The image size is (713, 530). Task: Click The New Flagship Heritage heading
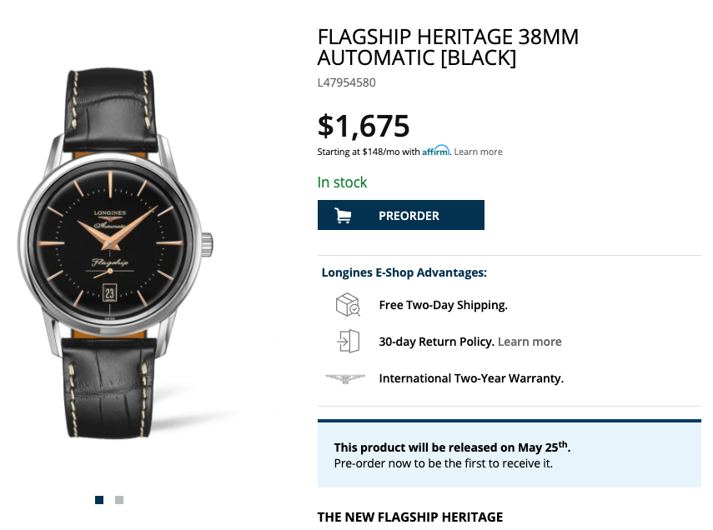click(410, 517)
